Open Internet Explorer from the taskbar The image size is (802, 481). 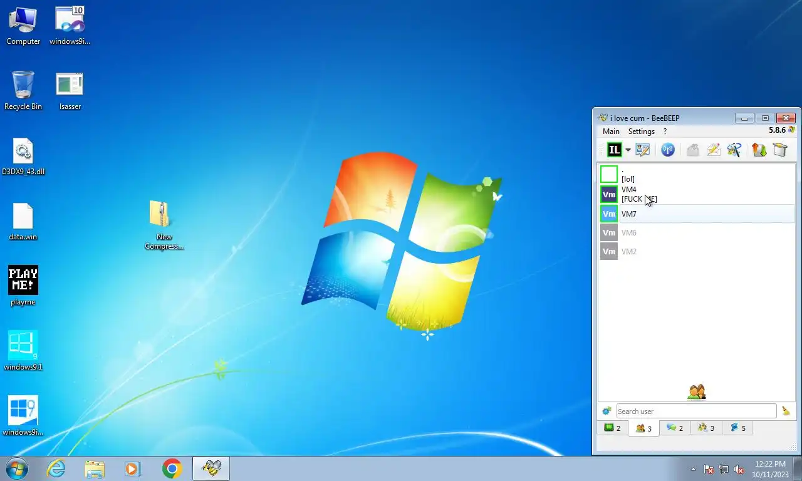(x=56, y=468)
